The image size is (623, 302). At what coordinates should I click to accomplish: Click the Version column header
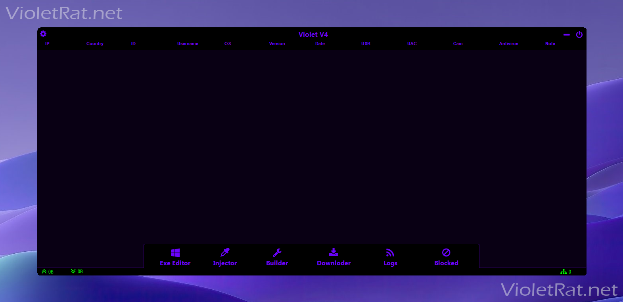[x=277, y=44]
